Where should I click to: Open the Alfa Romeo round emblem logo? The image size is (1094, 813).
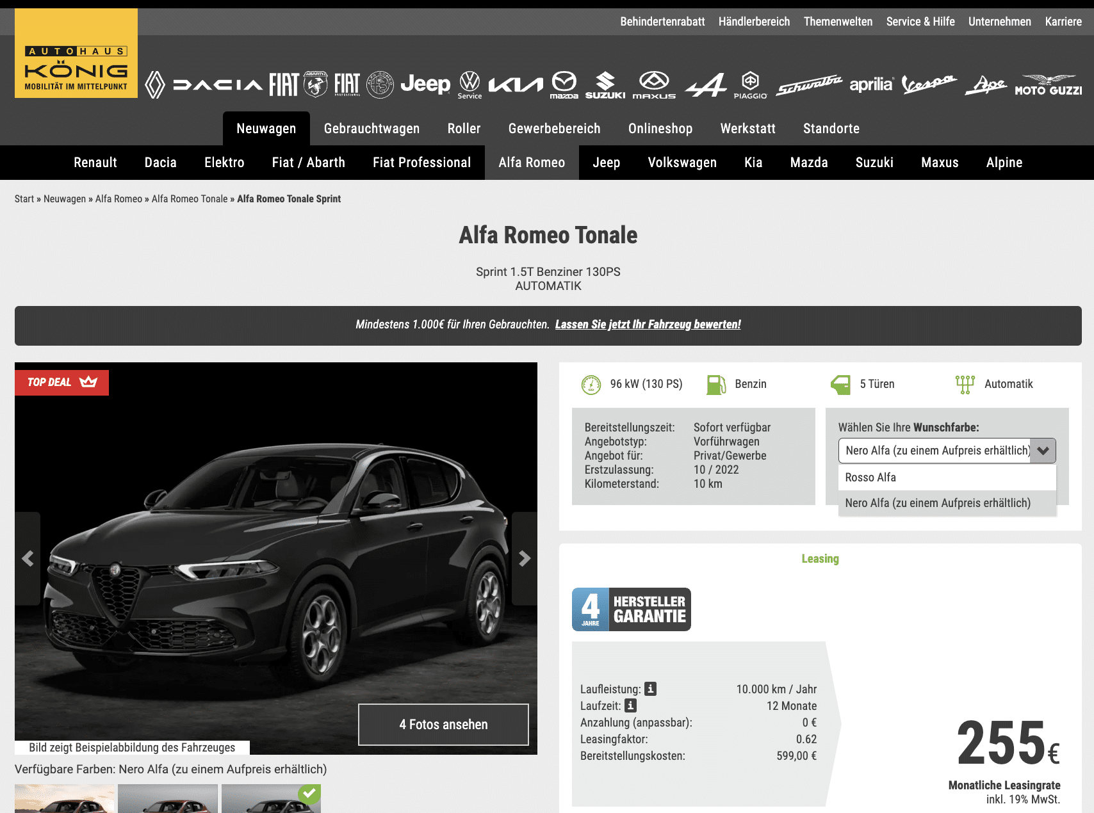pos(380,85)
